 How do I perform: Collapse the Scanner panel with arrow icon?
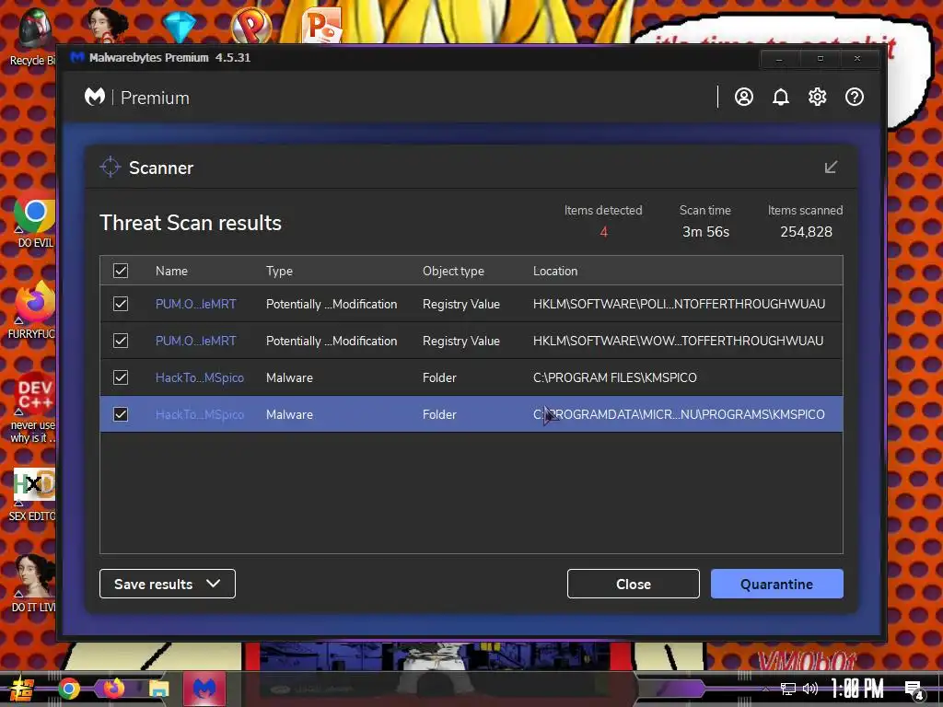tap(831, 168)
